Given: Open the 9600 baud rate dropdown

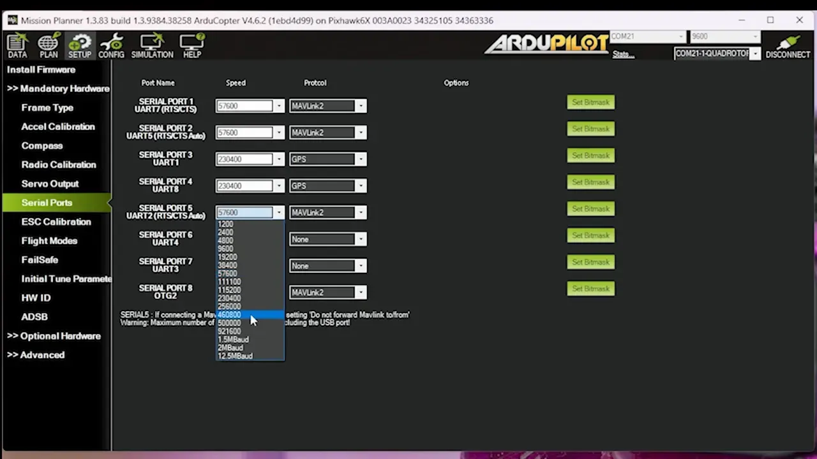Looking at the screenshot, I should [x=755, y=37].
